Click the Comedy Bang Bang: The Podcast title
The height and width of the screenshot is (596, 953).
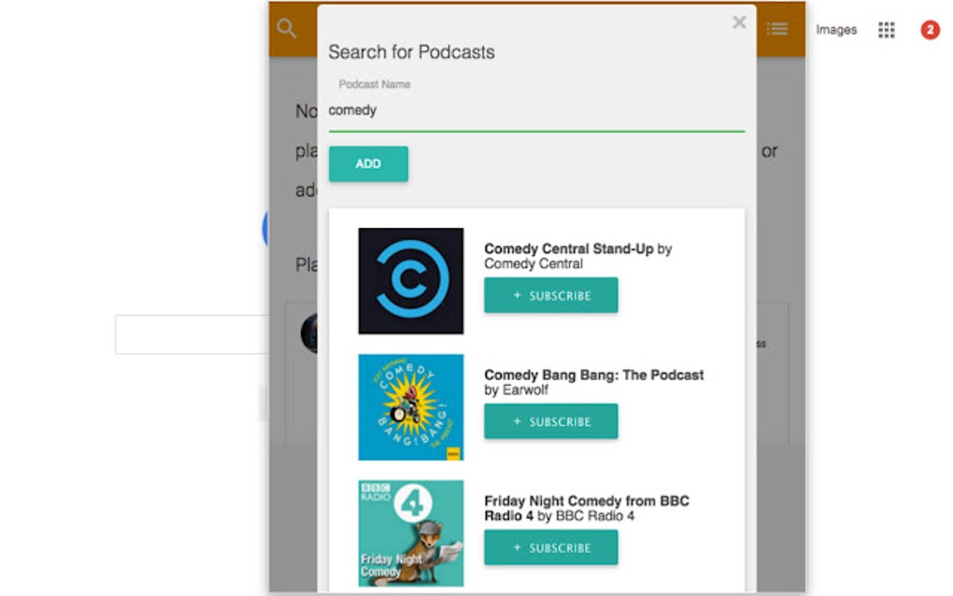pyautogui.click(x=594, y=375)
